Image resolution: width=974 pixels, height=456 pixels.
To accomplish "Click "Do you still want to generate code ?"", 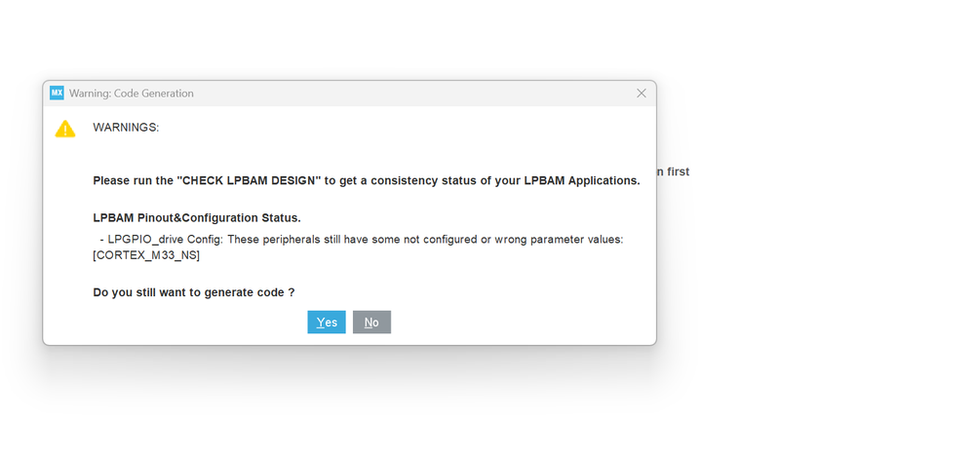I will pyautogui.click(x=194, y=292).
